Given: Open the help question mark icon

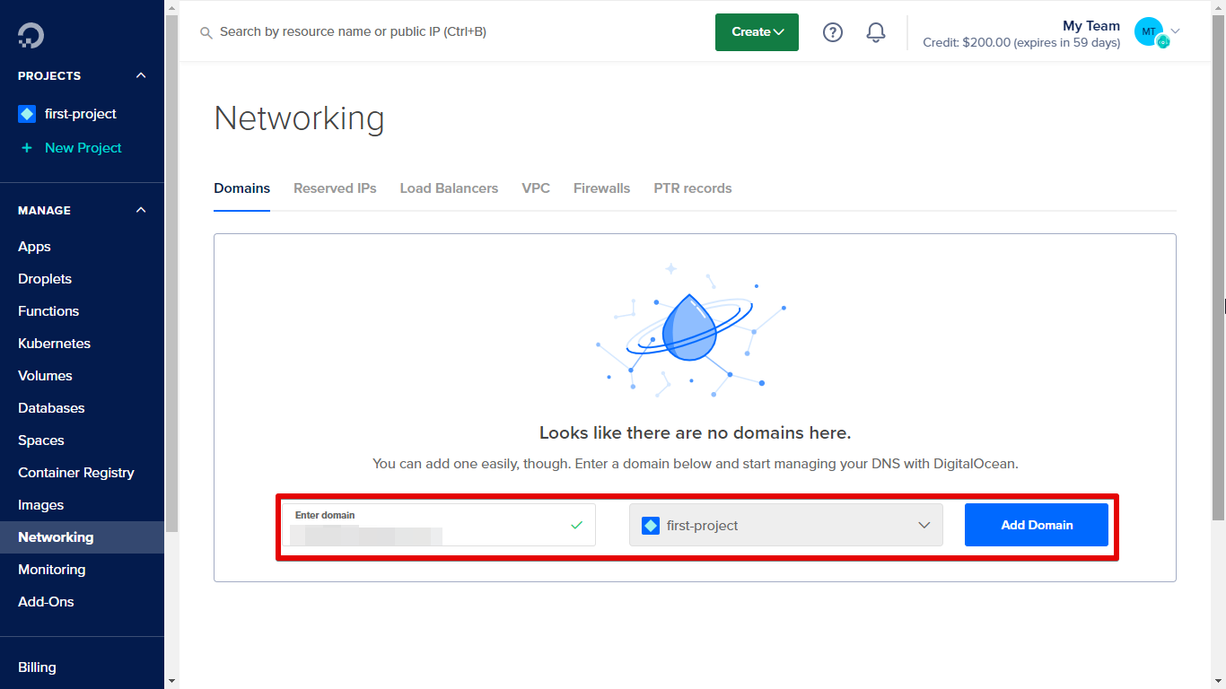Looking at the screenshot, I should (x=833, y=32).
